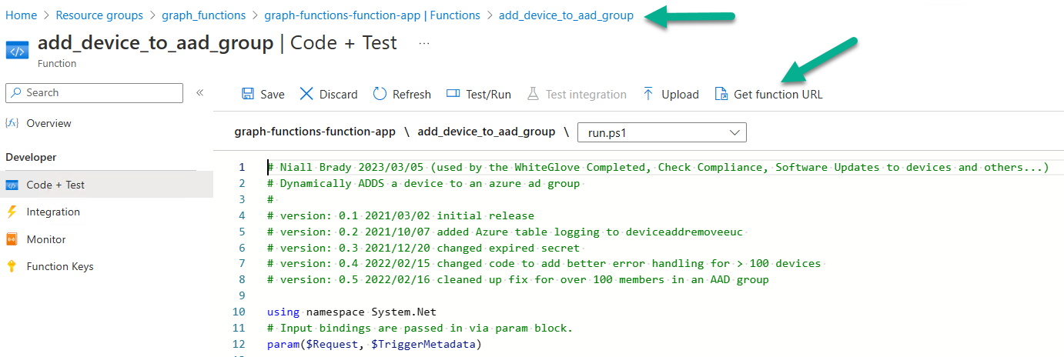Viewport: 1064px width, 357px height.
Task: Collapse the sidebar with double chevron
Action: coord(199,92)
